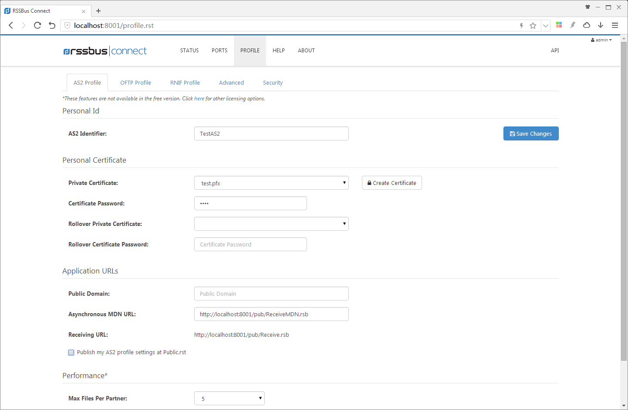Click the skin/shirt icon in title bar
628x410 pixels.
[x=587, y=7]
